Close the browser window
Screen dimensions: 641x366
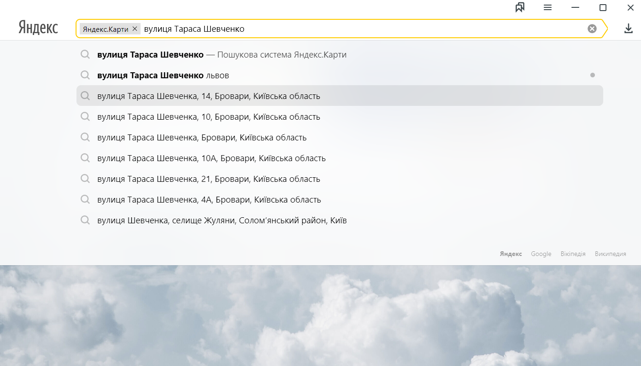coord(630,7)
